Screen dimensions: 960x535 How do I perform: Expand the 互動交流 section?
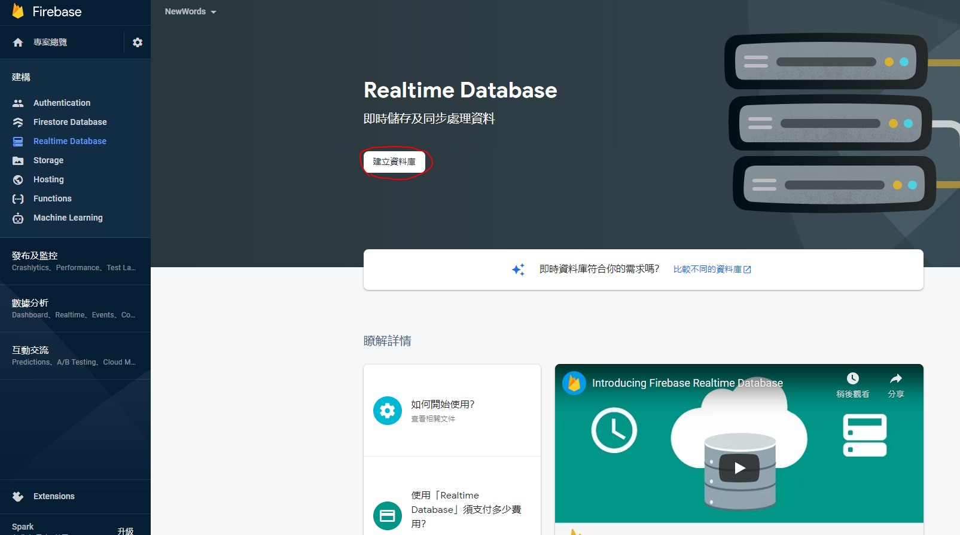click(75, 356)
